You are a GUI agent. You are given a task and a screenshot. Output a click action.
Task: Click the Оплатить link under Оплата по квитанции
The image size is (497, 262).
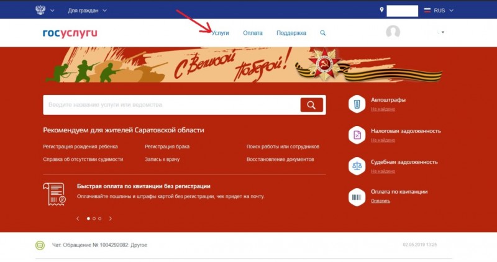click(x=380, y=201)
